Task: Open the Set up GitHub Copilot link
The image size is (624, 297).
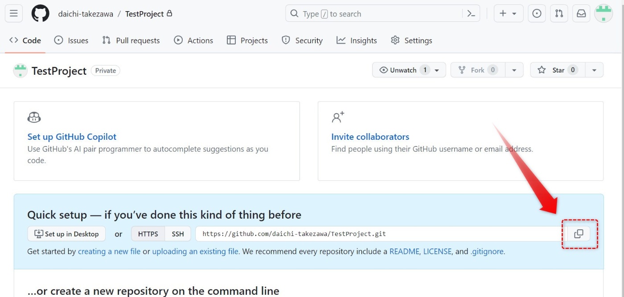Action: click(x=72, y=137)
